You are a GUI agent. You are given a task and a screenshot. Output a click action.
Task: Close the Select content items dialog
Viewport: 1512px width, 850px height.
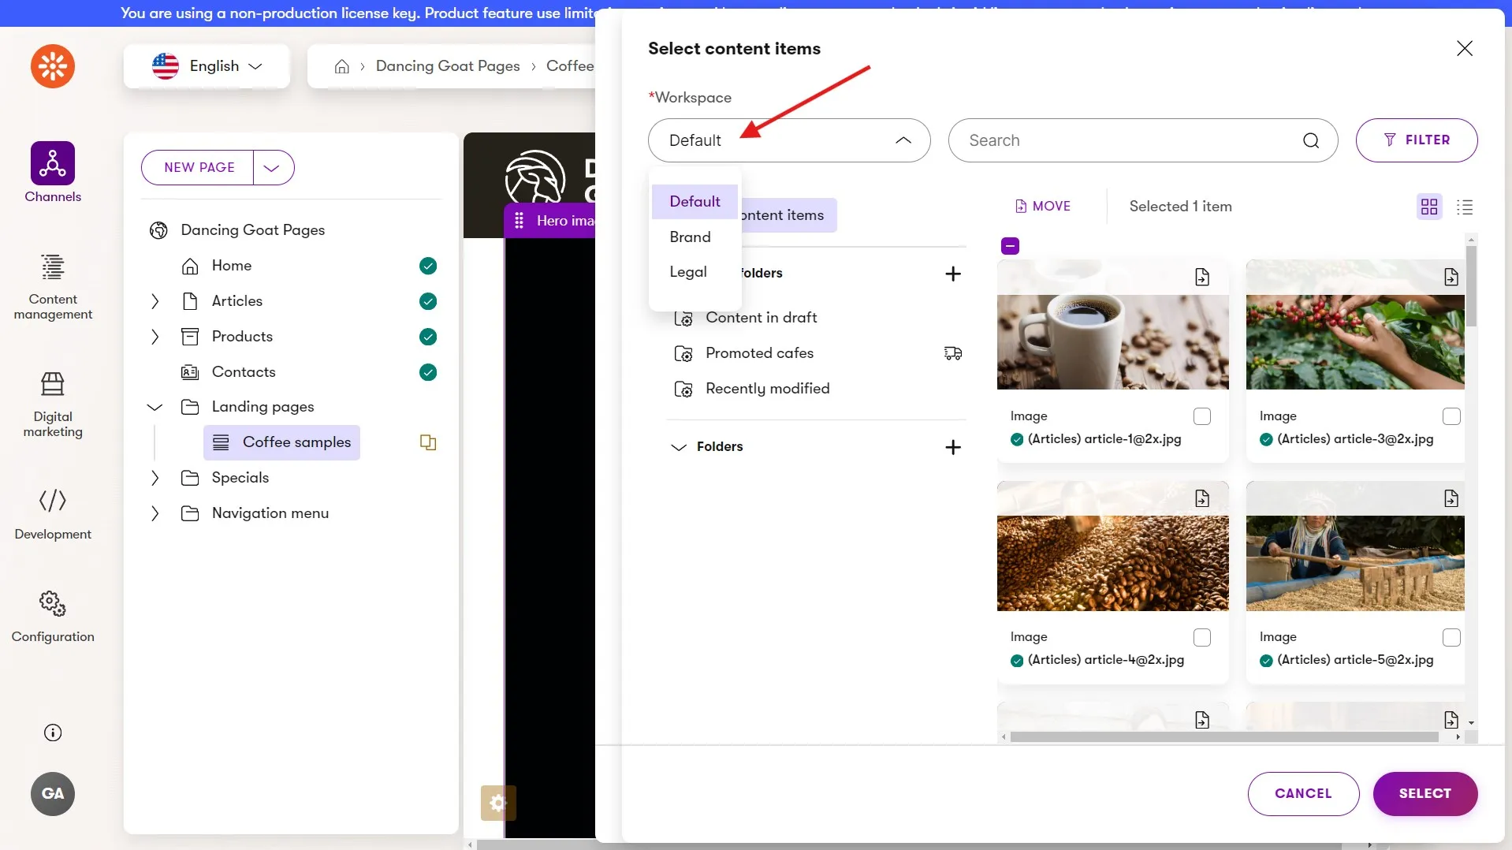tap(1465, 49)
